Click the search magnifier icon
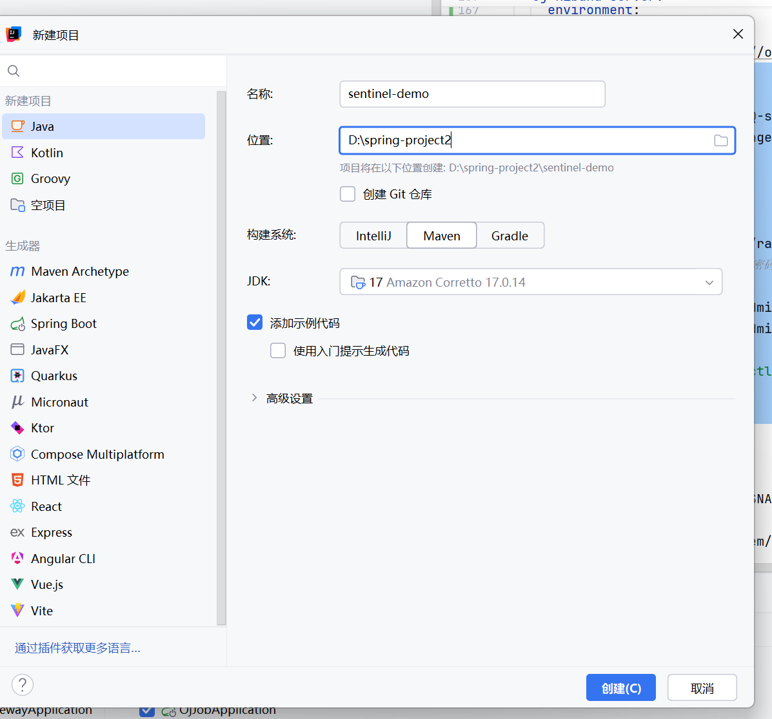Viewport: 772px width, 719px height. 14,72
